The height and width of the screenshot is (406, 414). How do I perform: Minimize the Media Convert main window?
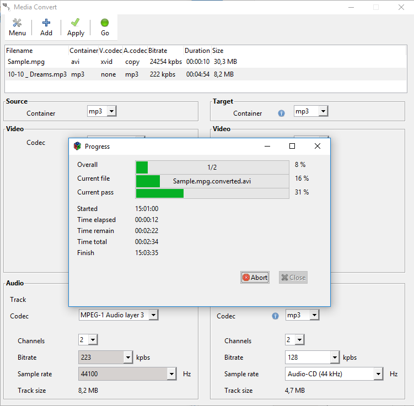pos(351,7)
